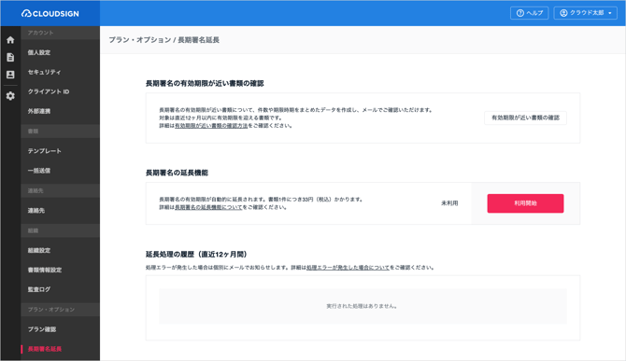
Task: Click 有効期限が近い書類の確認 button
Action: (525, 118)
